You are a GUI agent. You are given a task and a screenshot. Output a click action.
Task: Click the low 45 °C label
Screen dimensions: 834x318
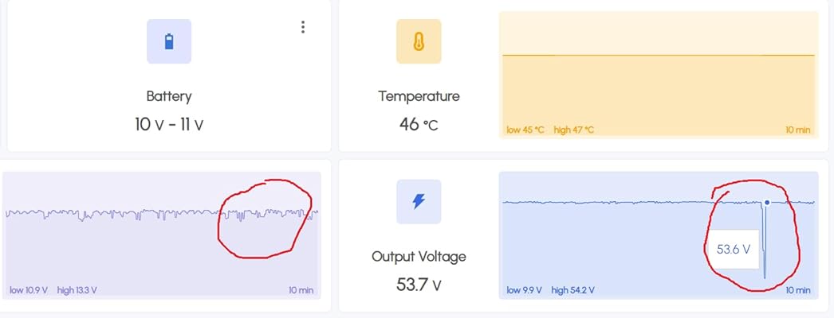coord(525,130)
